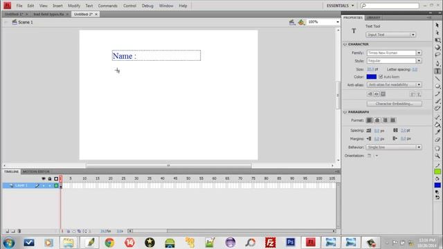
Task: Select the Deco tool
Action: click(x=437, y=109)
